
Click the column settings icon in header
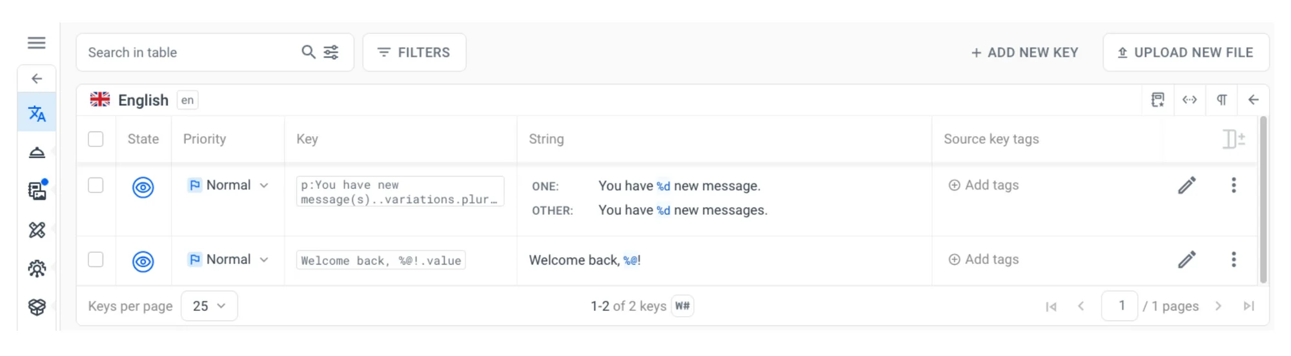coord(1234,139)
